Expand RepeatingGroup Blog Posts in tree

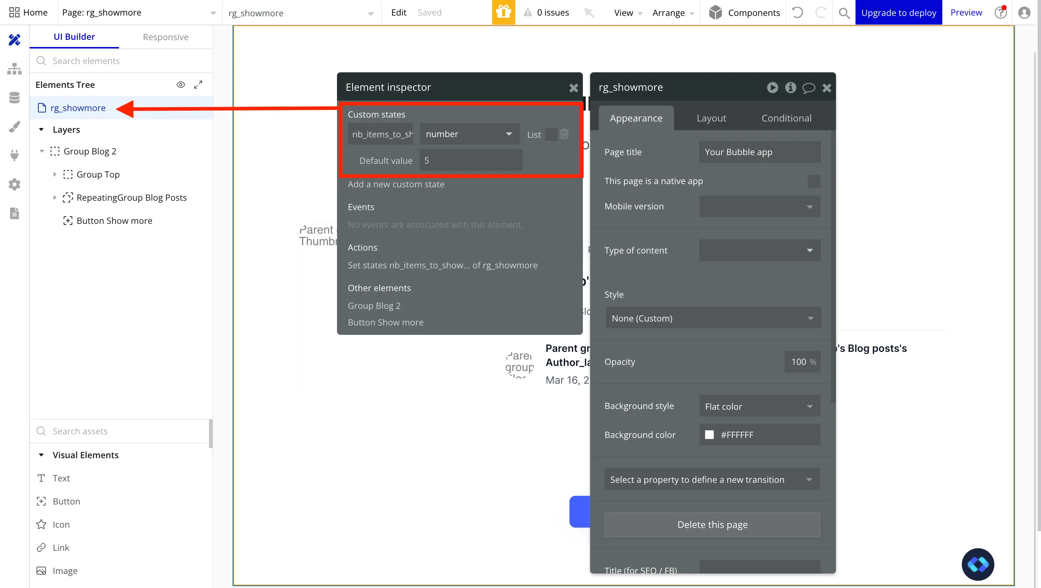[55, 197]
